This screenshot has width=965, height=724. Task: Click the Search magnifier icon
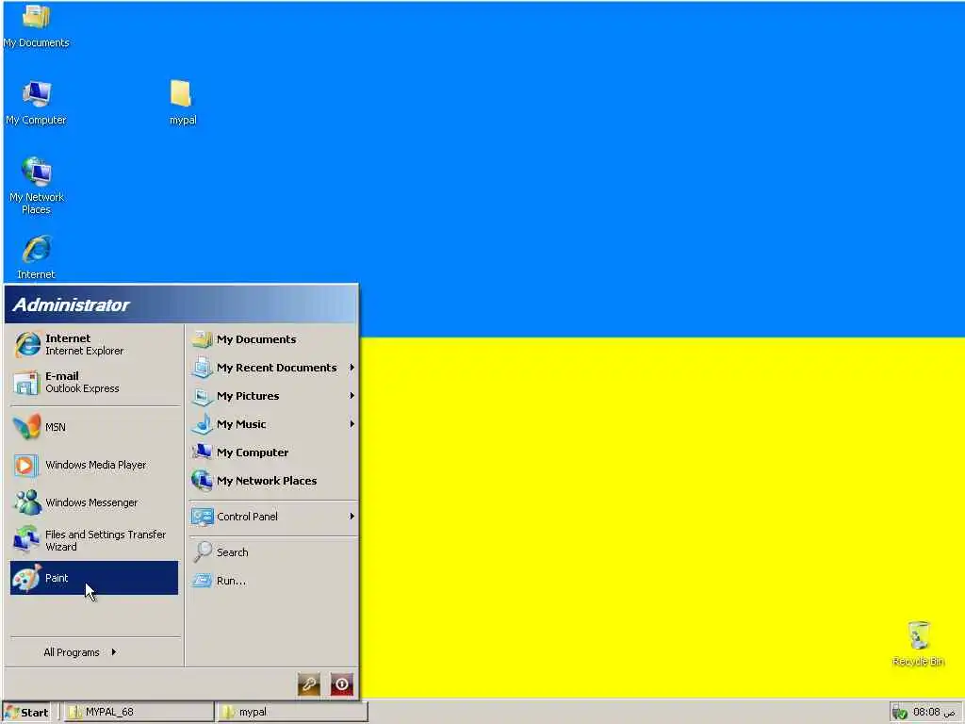202,551
